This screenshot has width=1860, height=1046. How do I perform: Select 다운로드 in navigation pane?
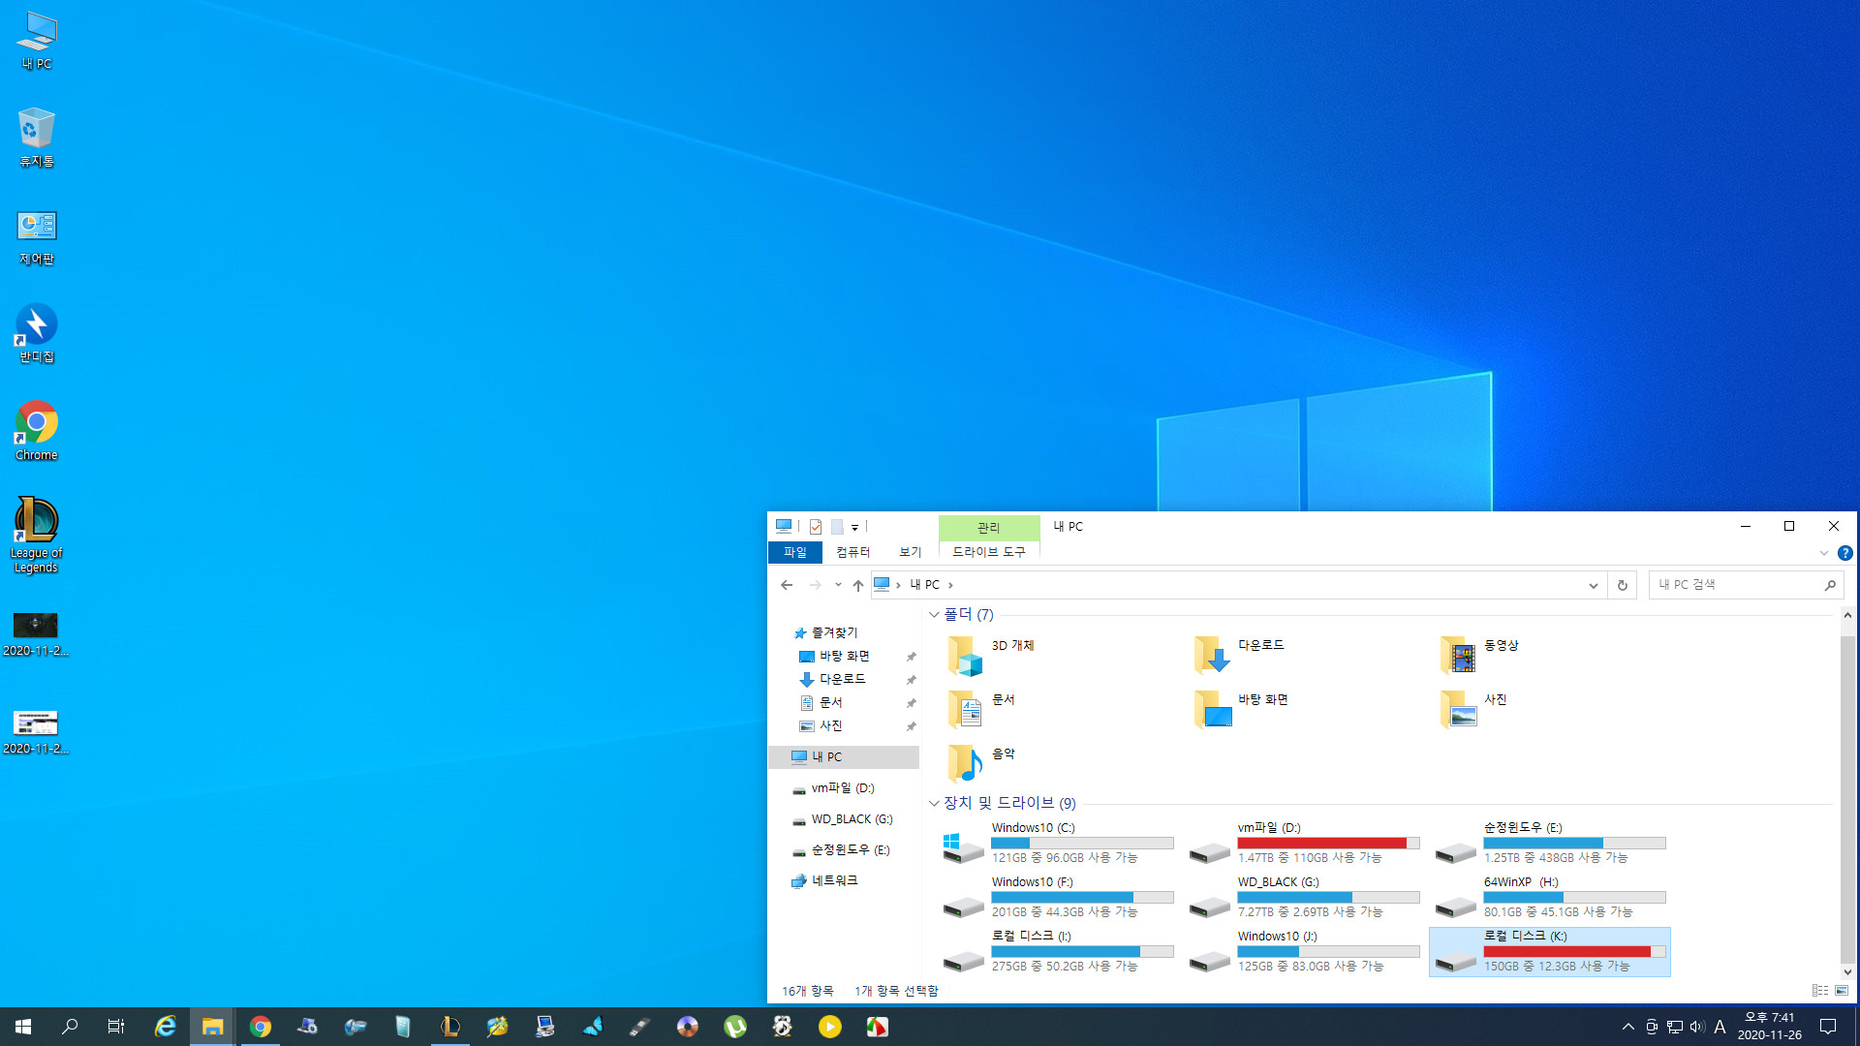832,679
